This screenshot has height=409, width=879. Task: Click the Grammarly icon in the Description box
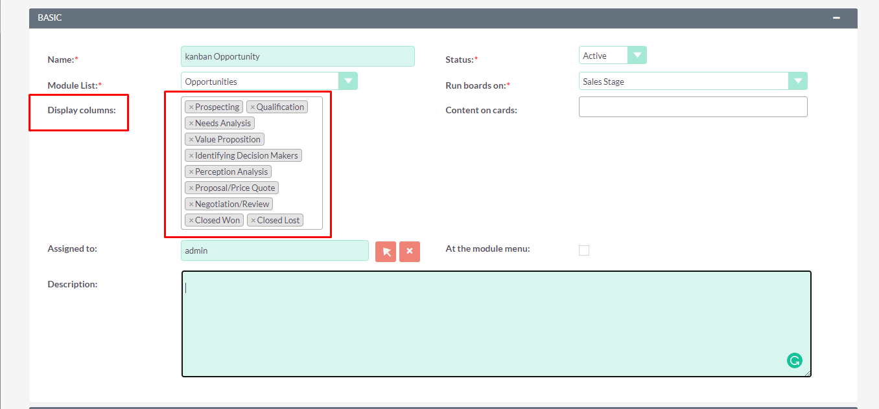pyautogui.click(x=795, y=360)
